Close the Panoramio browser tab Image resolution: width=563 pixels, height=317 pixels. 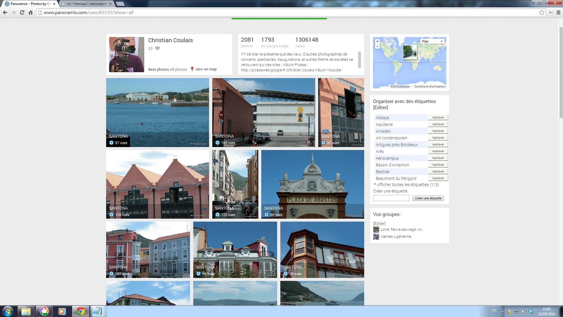point(54,4)
